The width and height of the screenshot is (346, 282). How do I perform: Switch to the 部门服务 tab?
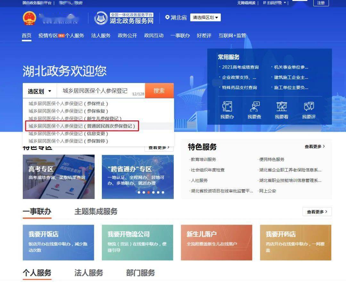(x=141, y=273)
